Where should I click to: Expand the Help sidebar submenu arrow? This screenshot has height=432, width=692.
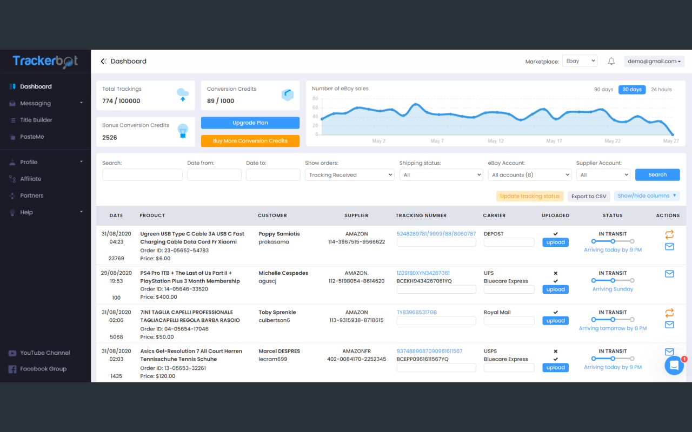pos(82,212)
